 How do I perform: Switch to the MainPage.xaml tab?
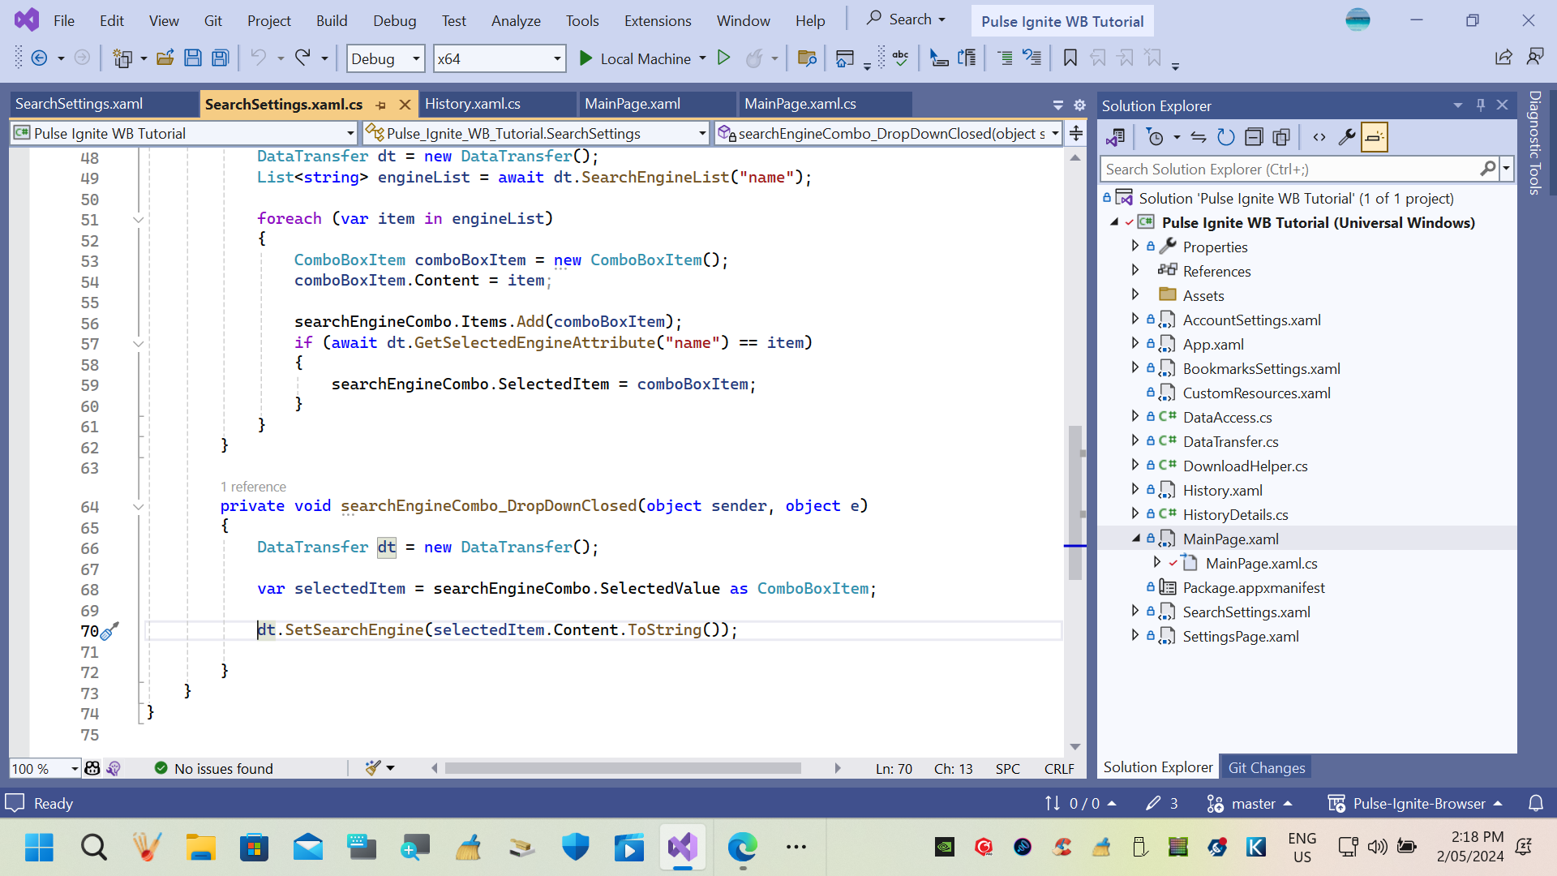coord(633,104)
